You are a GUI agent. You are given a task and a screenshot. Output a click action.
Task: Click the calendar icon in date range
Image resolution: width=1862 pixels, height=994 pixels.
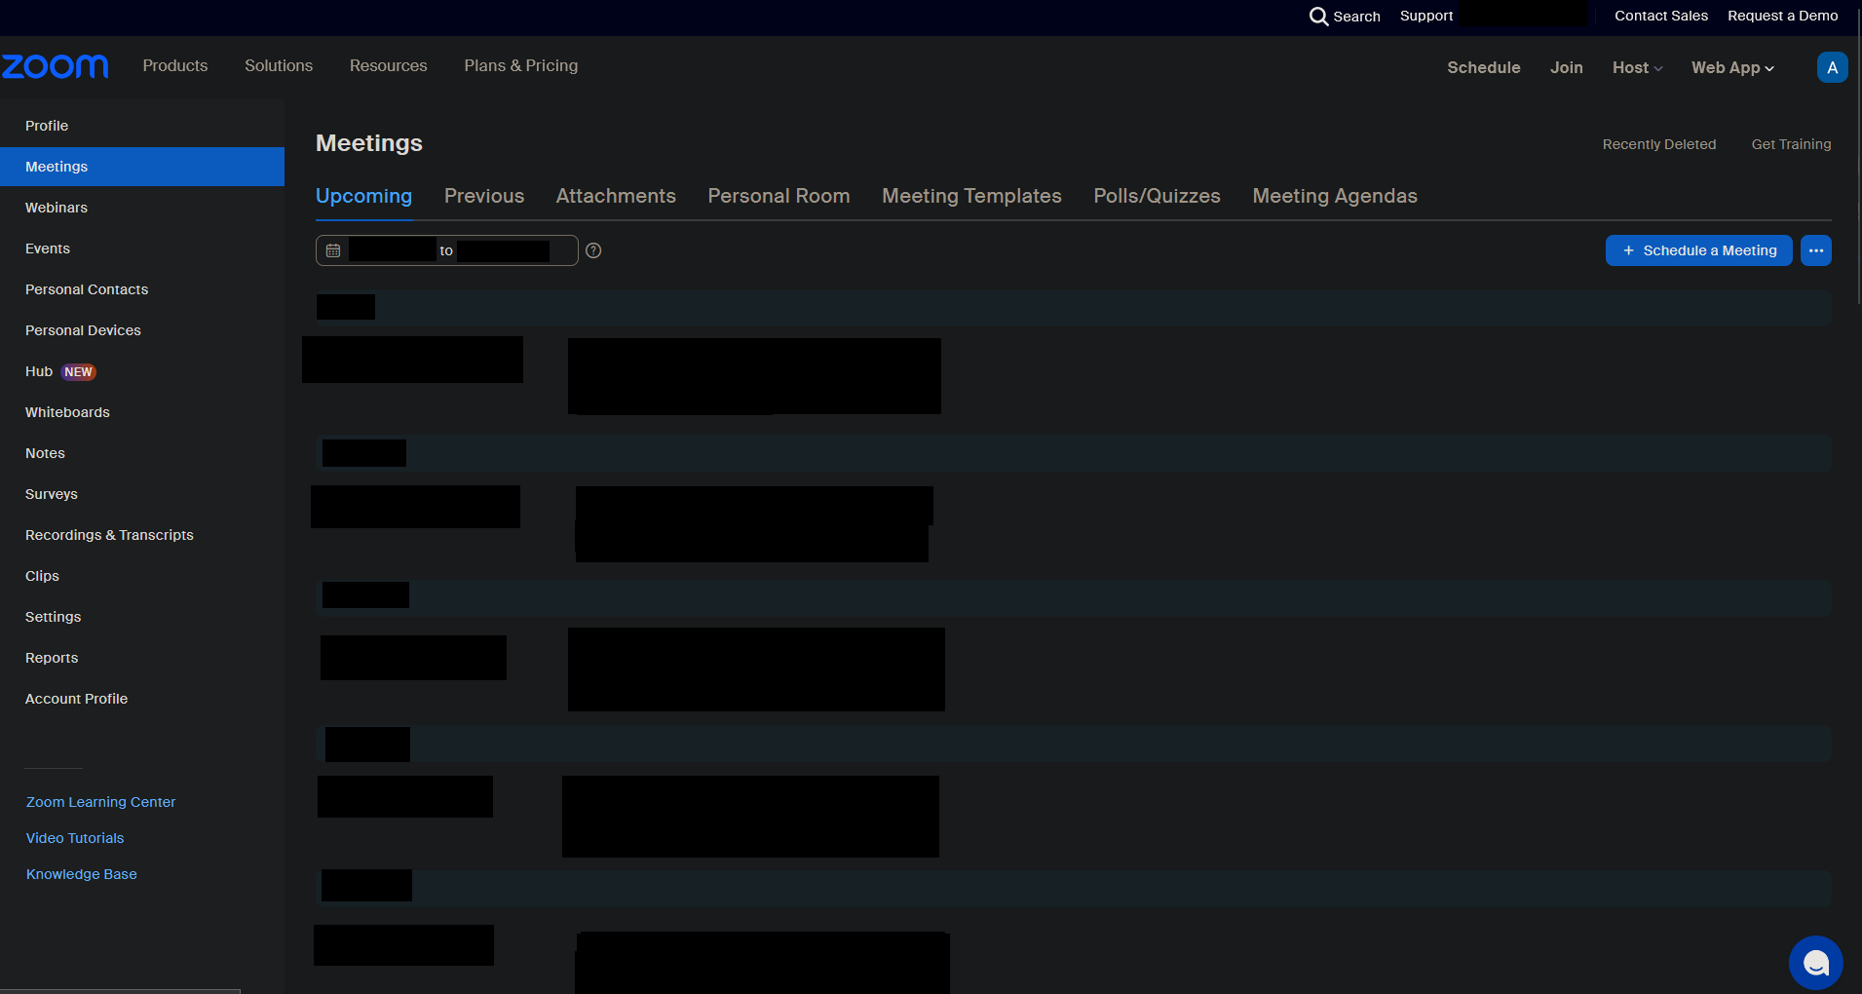tap(333, 250)
